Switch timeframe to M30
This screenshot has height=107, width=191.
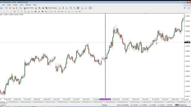click(62, 12)
